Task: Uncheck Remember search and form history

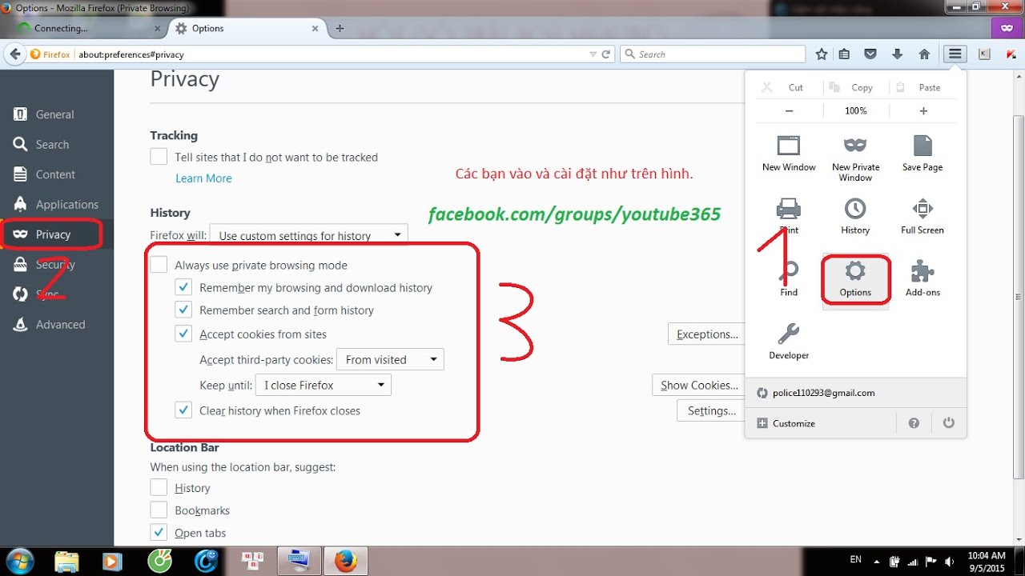Action: 183,310
